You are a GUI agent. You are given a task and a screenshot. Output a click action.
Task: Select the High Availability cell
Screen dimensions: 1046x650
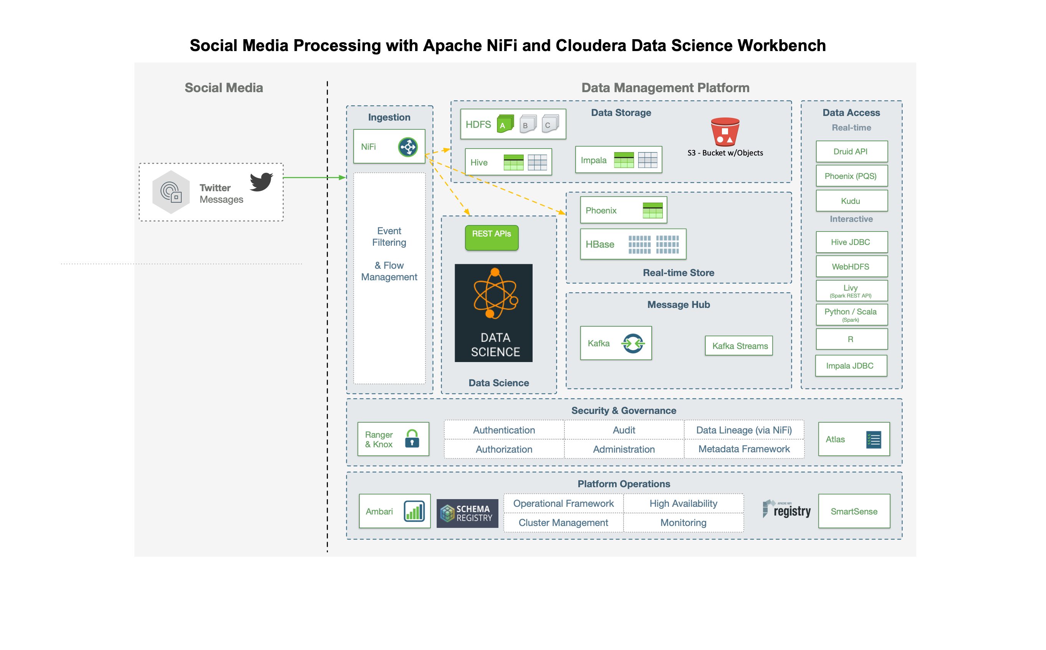pyautogui.click(x=683, y=503)
